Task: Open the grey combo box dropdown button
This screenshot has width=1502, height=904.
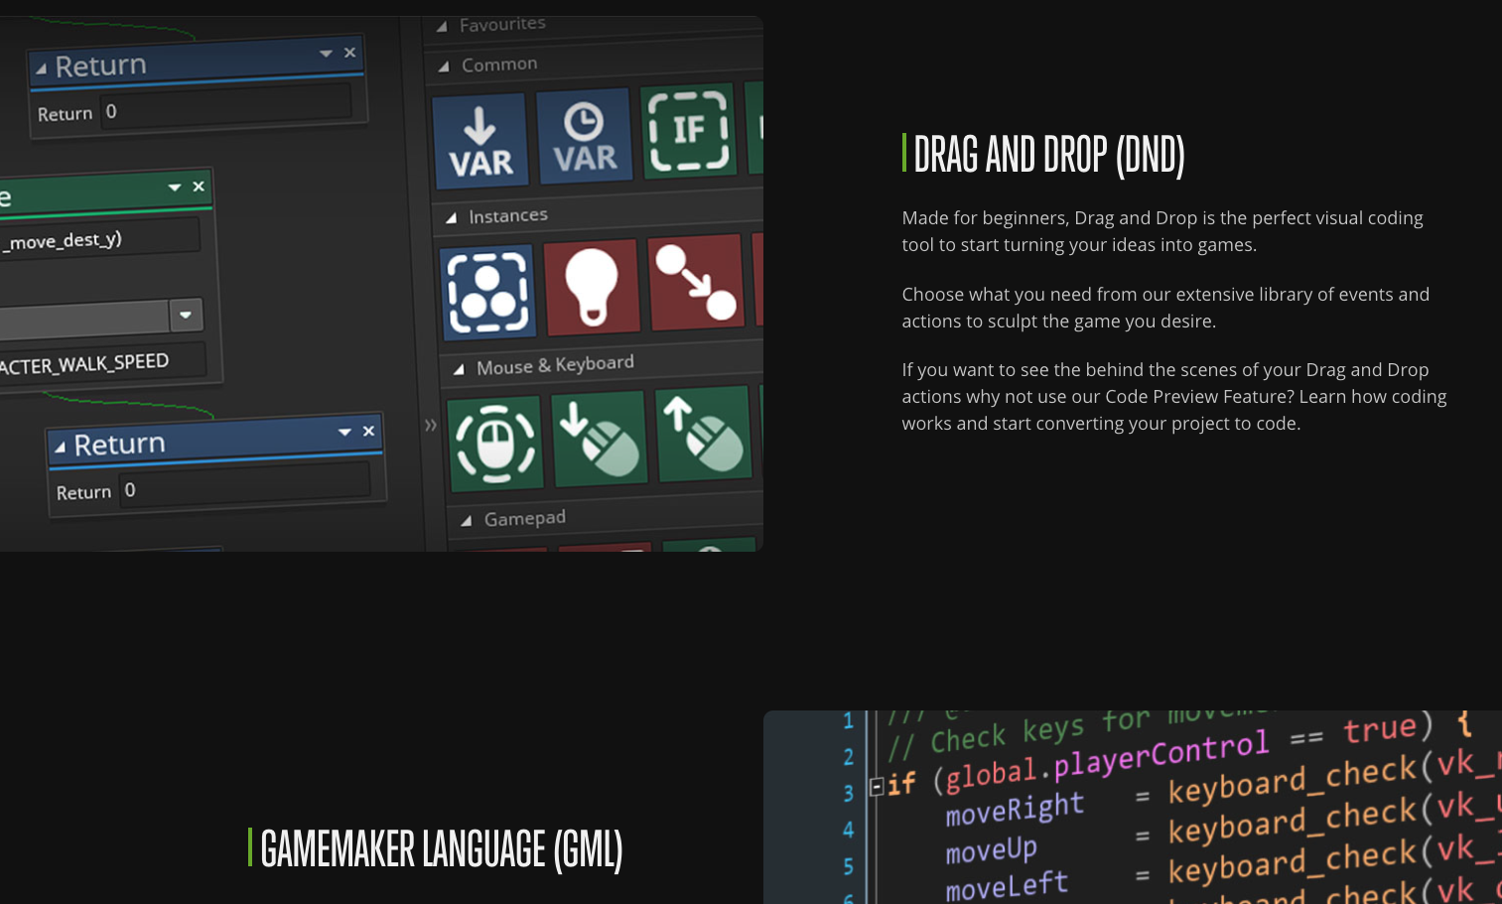Action: coord(186,315)
